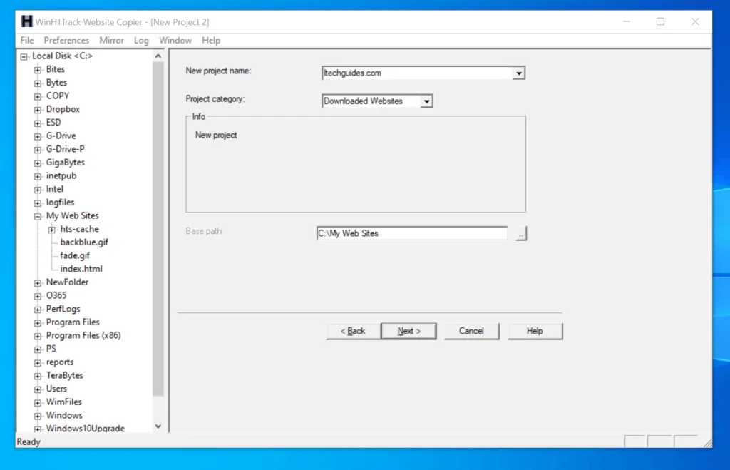The image size is (730, 470).
Task: Click the Cancel button
Action: [x=472, y=331]
